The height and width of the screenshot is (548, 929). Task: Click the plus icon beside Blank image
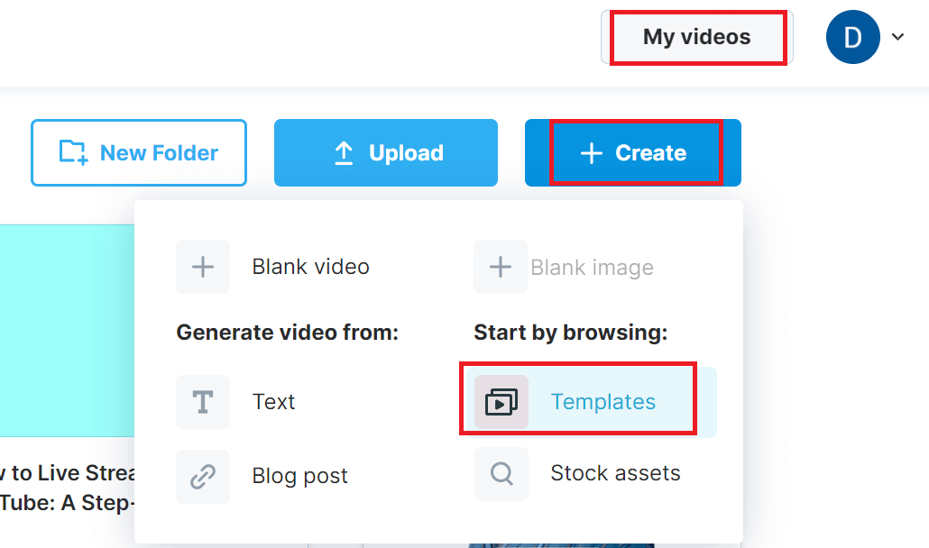[x=501, y=267]
